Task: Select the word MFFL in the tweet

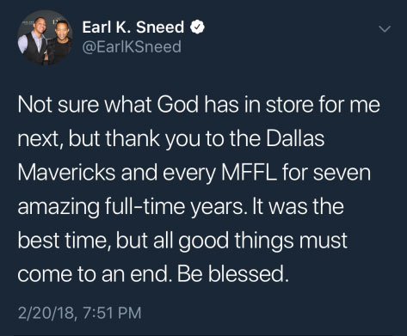Action: 248,173
